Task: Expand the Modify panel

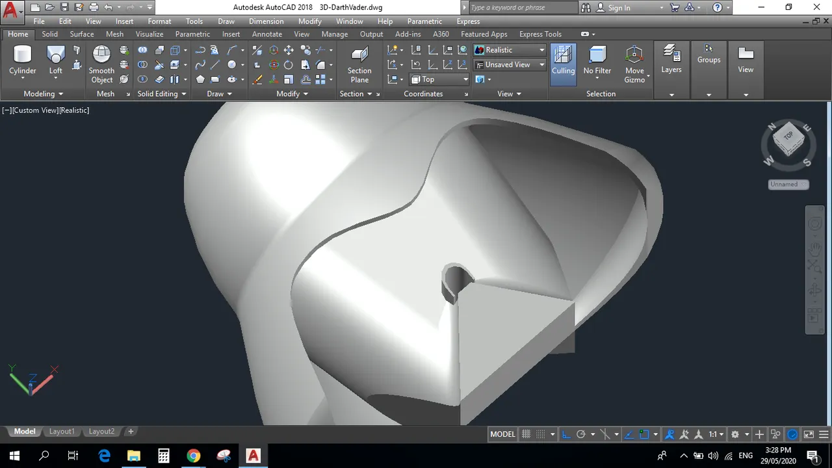Action: (x=292, y=94)
